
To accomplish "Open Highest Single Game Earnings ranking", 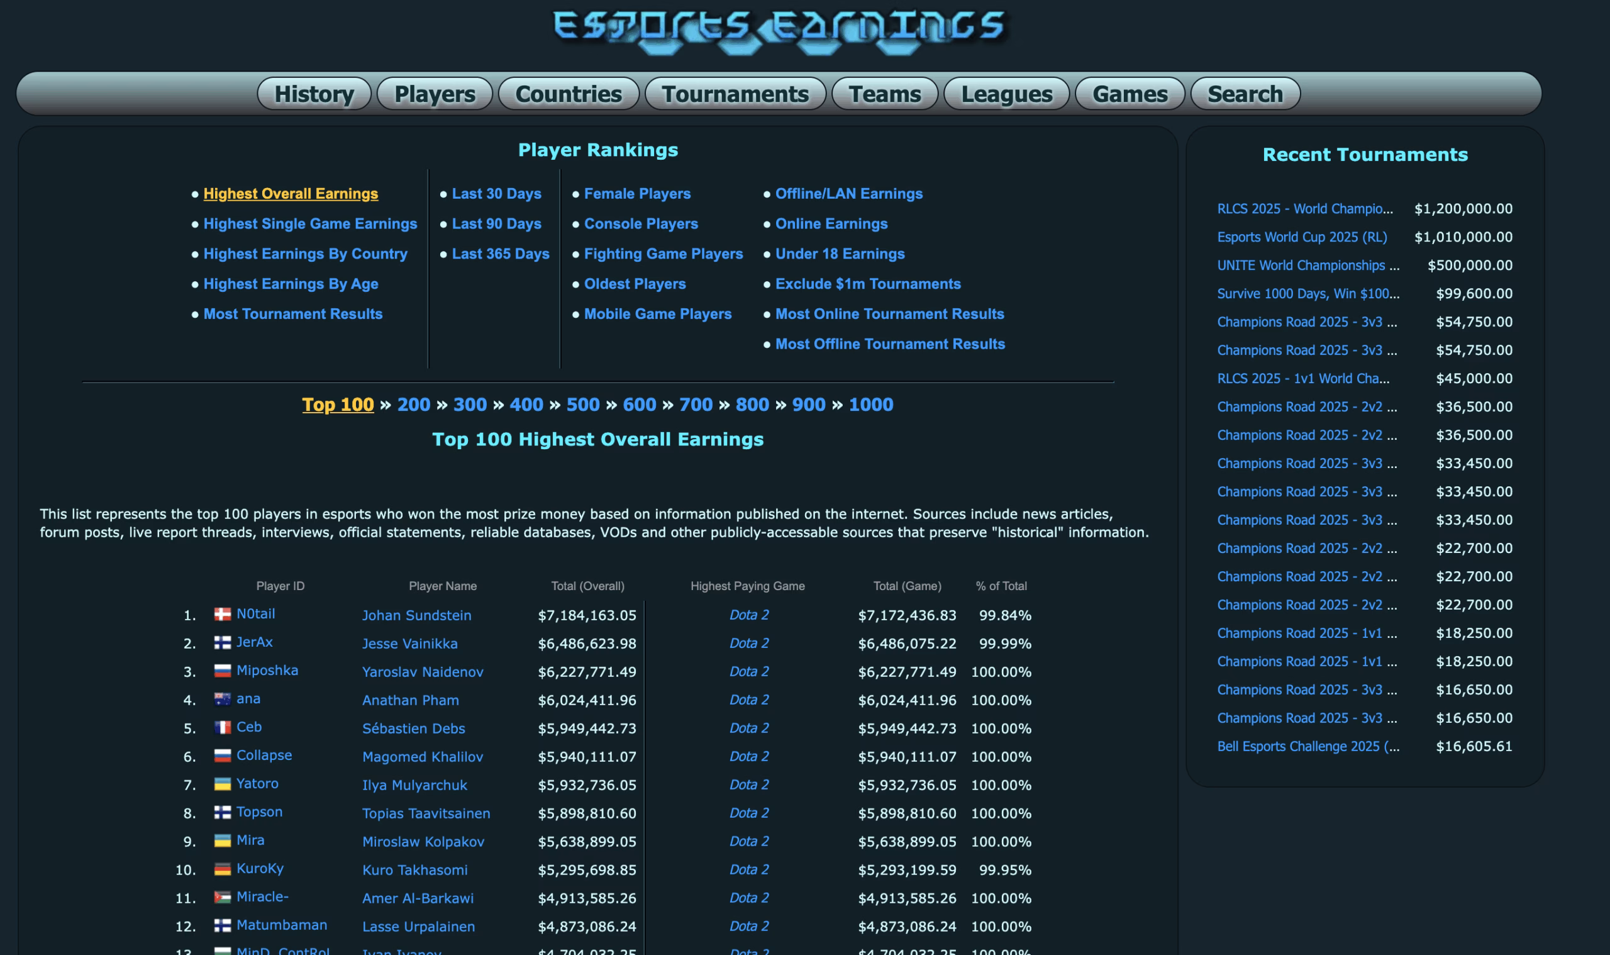I will [x=310, y=224].
